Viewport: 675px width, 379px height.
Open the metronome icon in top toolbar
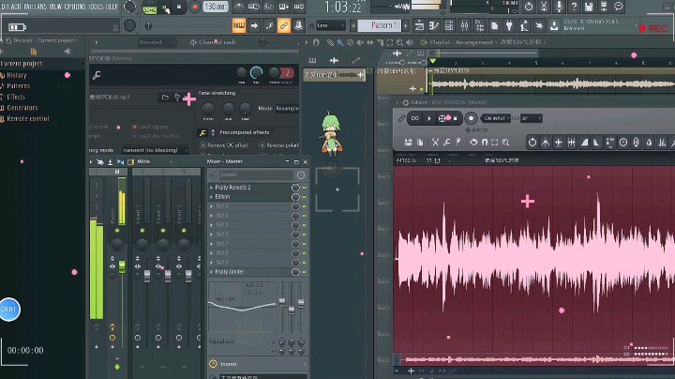(x=238, y=7)
